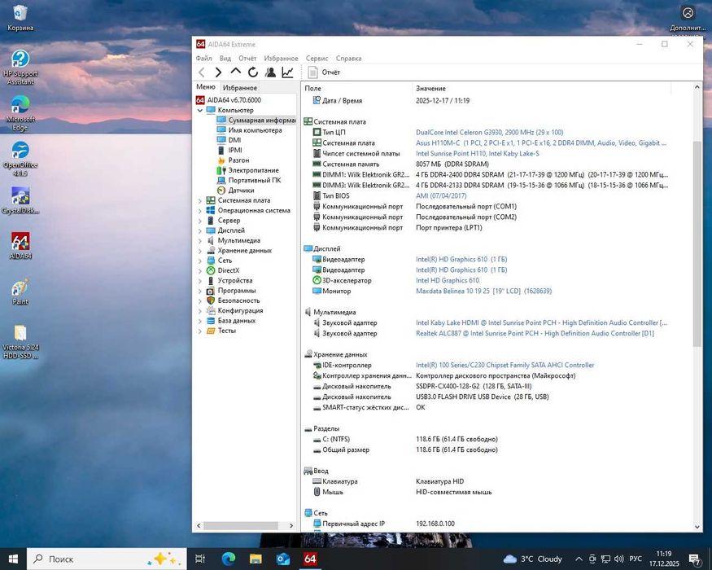Open the AMI (07/04/2017) BIOS link
Image resolution: width=712 pixels, height=570 pixels.
pyautogui.click(x=441, y=196)
